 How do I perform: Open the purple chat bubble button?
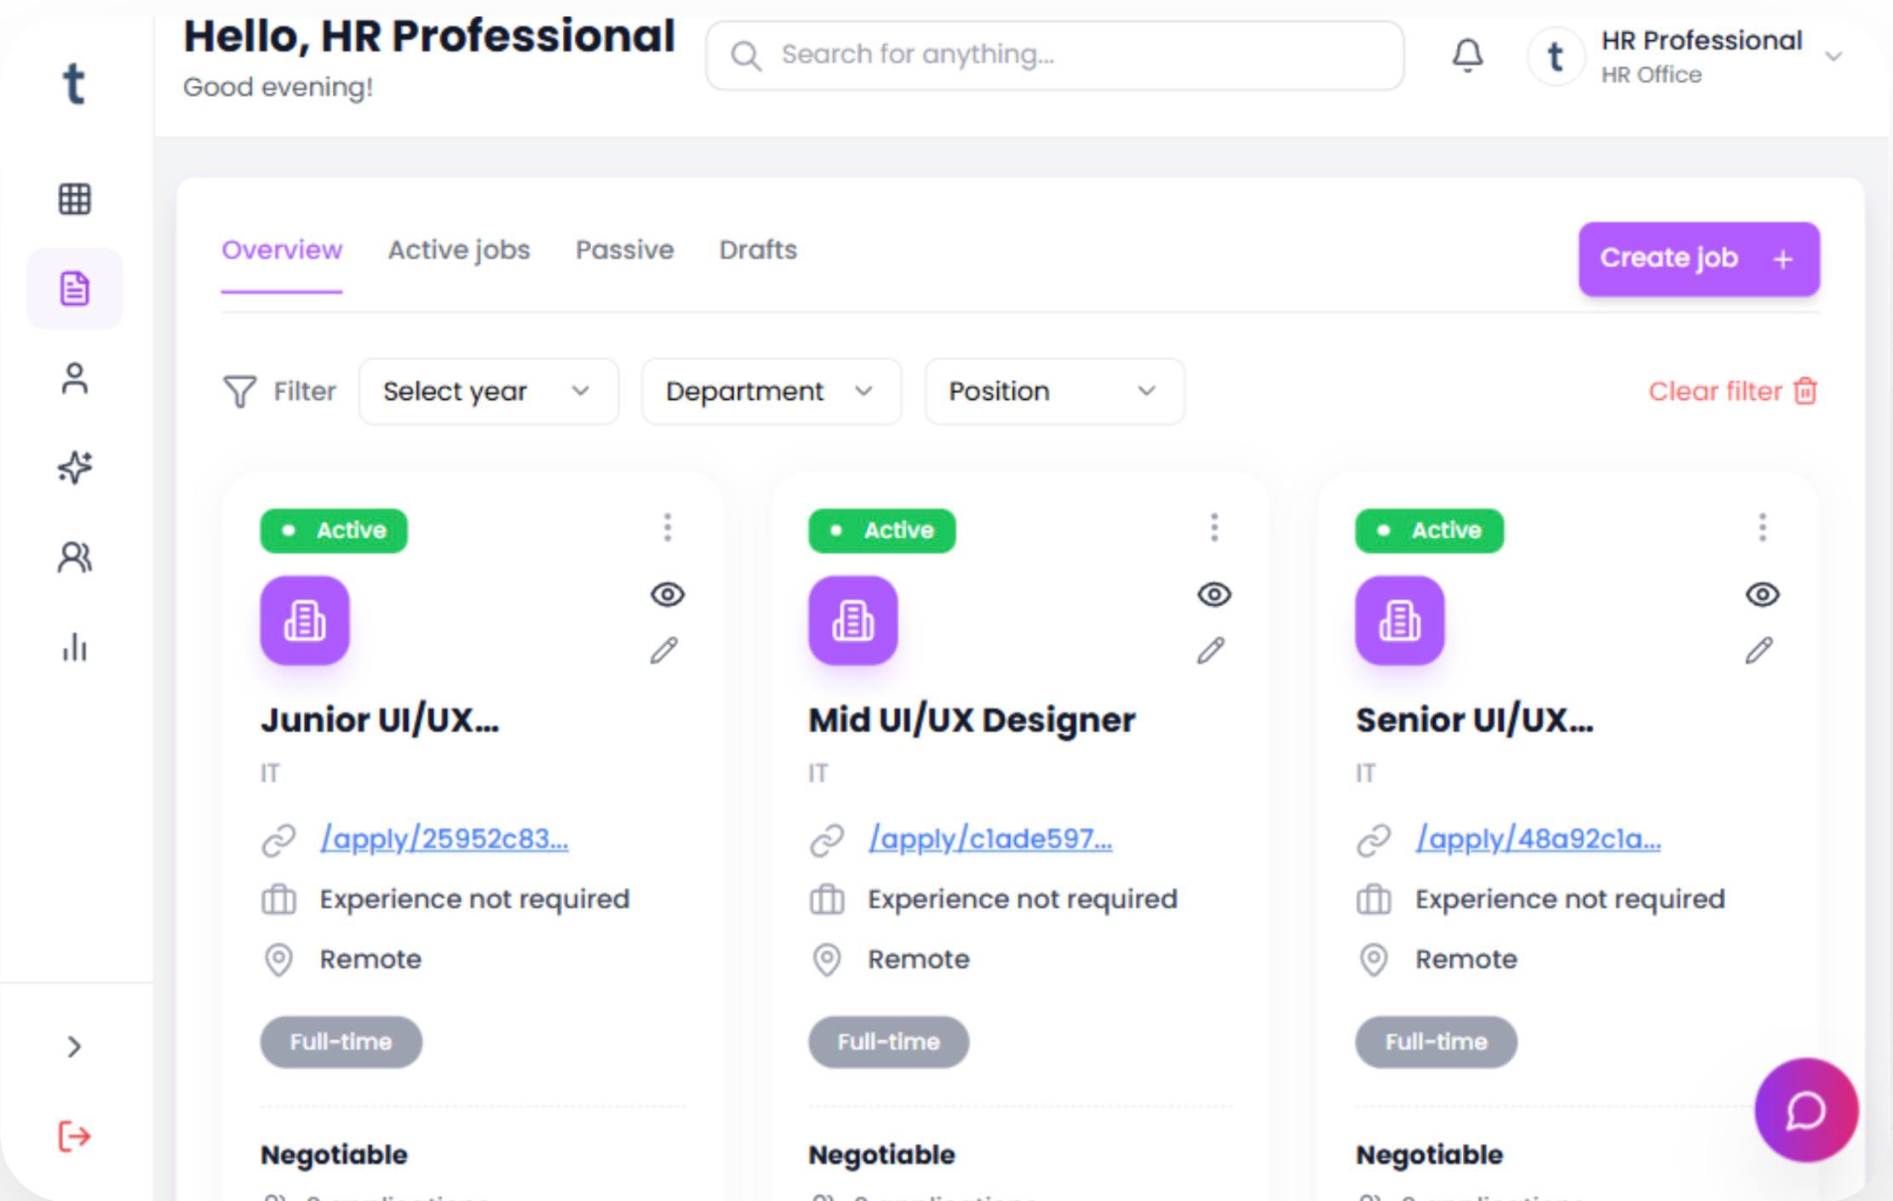[1805, 1110]
